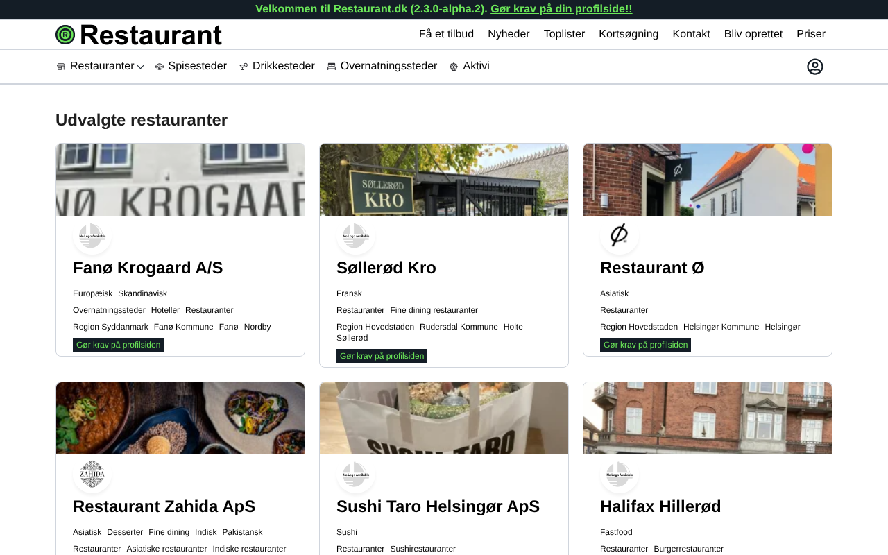The width and height of the screenshot is (888, 555).
Task: Open the Restaurant Ø title
Action: [x=652, y=268]
